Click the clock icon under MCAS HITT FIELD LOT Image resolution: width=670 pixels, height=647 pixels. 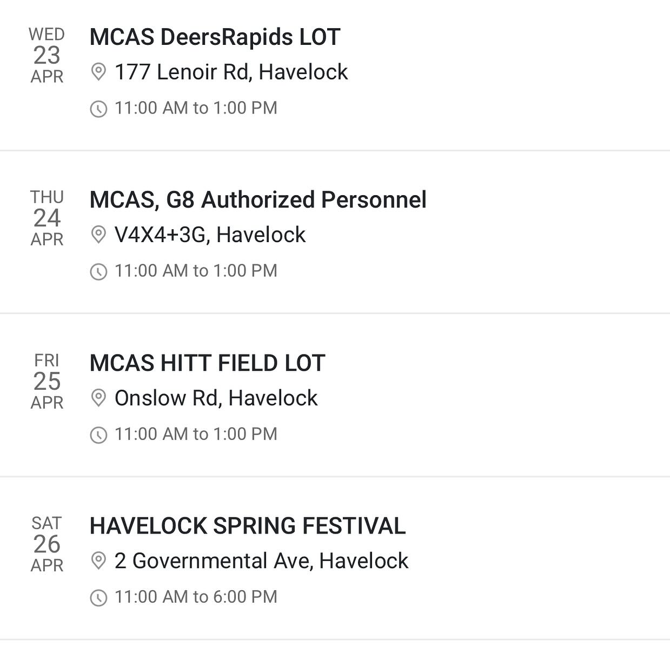point(98,435)
